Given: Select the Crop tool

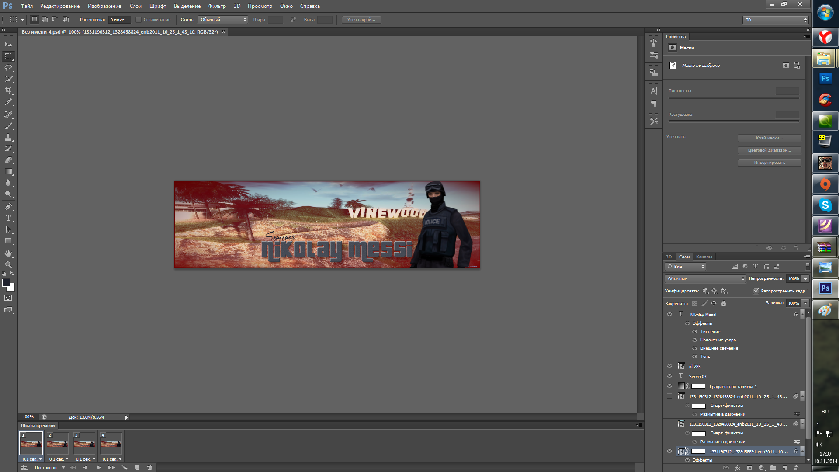Looking at the screenshot, I should [x=8, y=90].
